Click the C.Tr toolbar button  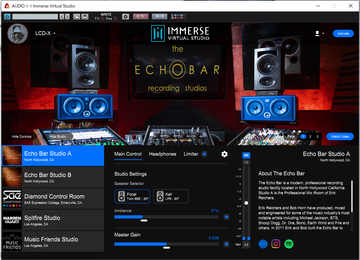tap(140, 16)
